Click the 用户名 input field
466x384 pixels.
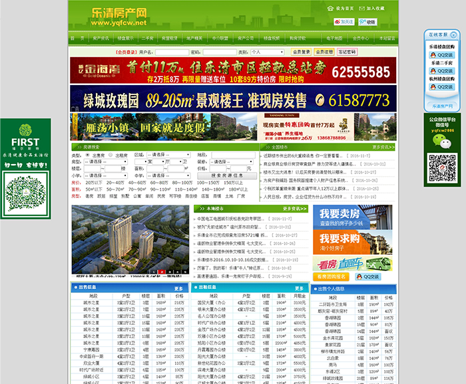click(172, 52)
